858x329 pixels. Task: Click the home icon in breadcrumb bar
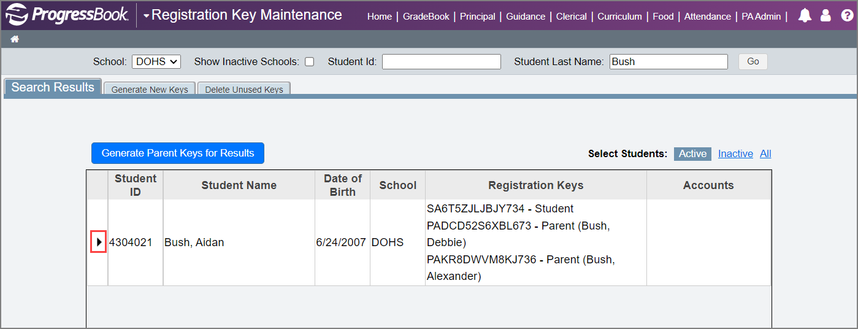click(15, 39)
